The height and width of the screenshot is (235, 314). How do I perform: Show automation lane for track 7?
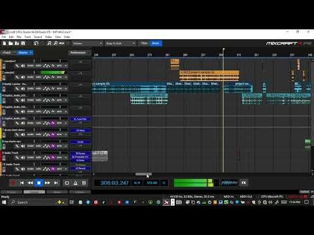[x=46, y=134]
